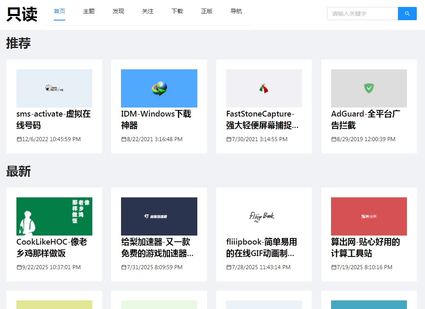The height and width of the screenshot is (309, 425).
Task: Open the 导航 navigation tab
Action: coord(236,11)
